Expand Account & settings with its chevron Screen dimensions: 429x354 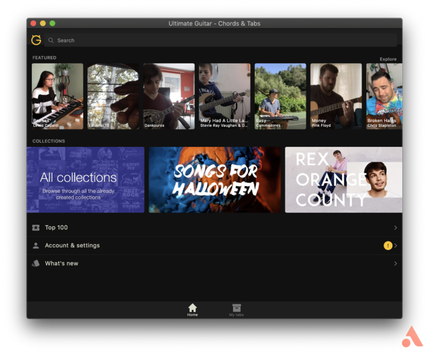coord(396,246)
